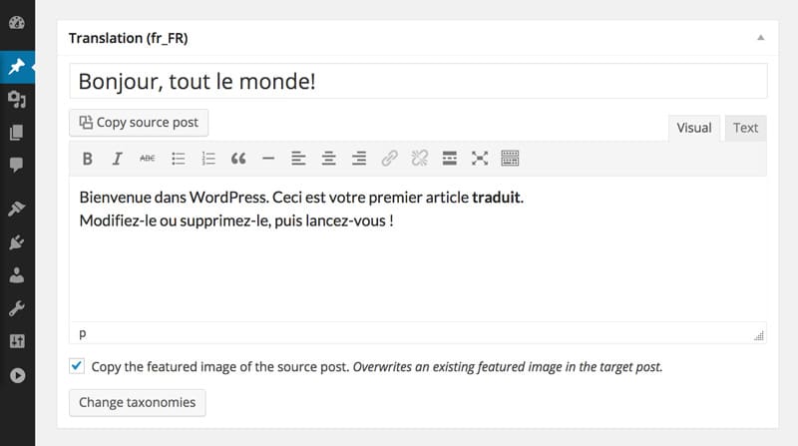
Task: Click the p element path indicator
Action: pyautogui.click(x=83, y=333)
